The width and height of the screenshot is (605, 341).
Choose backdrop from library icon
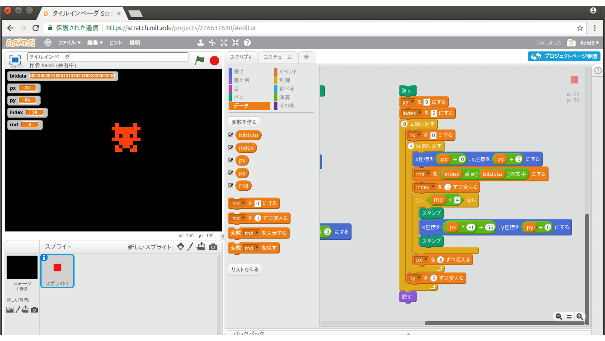click(10, 309)
